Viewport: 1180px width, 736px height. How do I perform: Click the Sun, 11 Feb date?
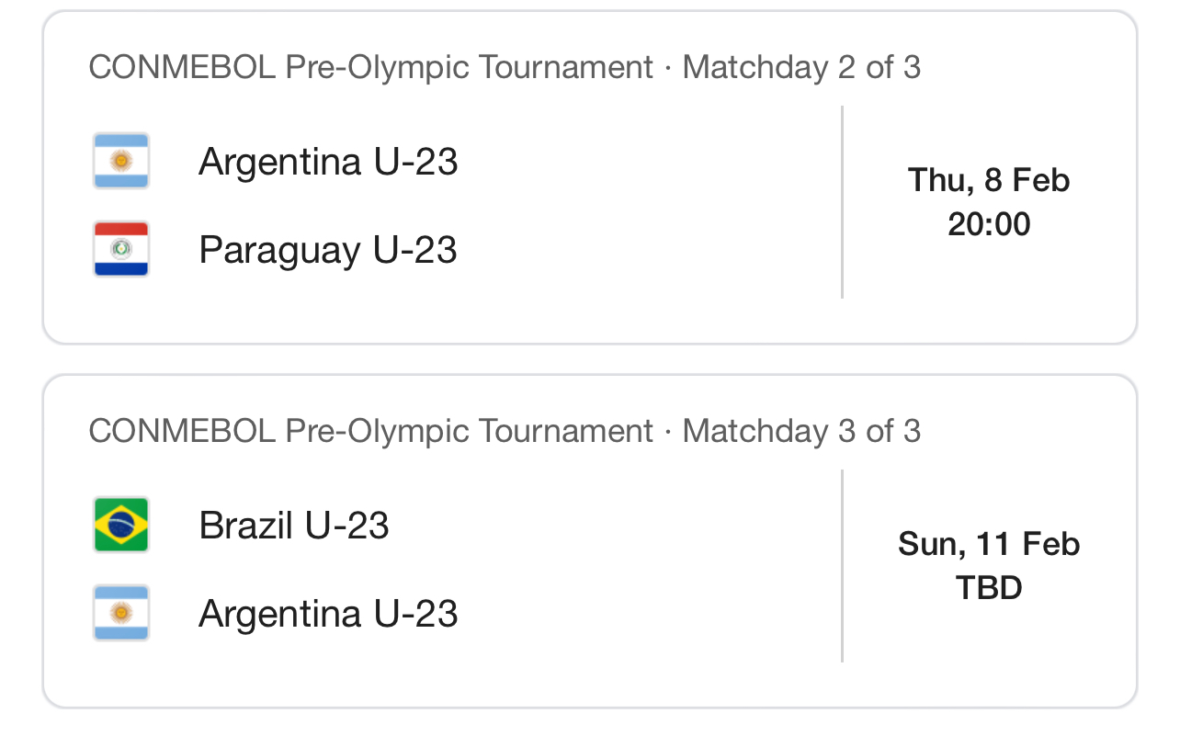(989, 543)
